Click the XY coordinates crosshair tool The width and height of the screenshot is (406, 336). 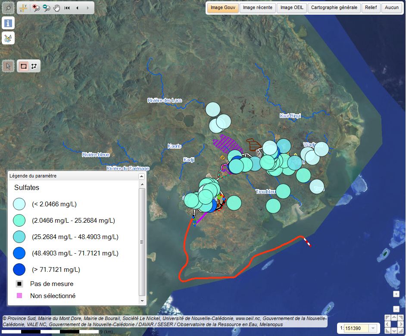[23, 8]
